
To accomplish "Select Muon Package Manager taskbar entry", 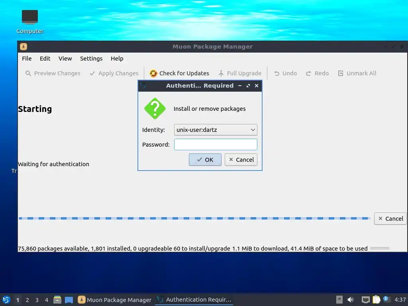I will click(114, 300).
